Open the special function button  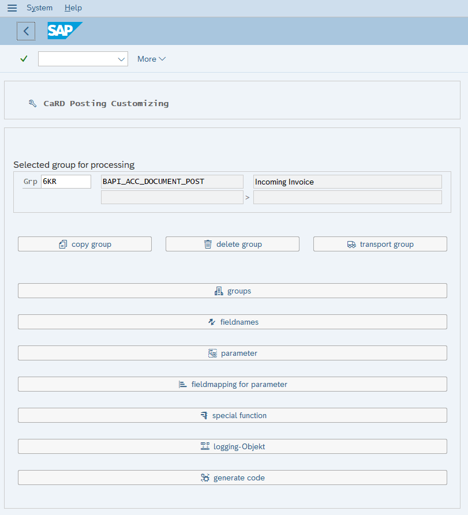click(233, 415)
